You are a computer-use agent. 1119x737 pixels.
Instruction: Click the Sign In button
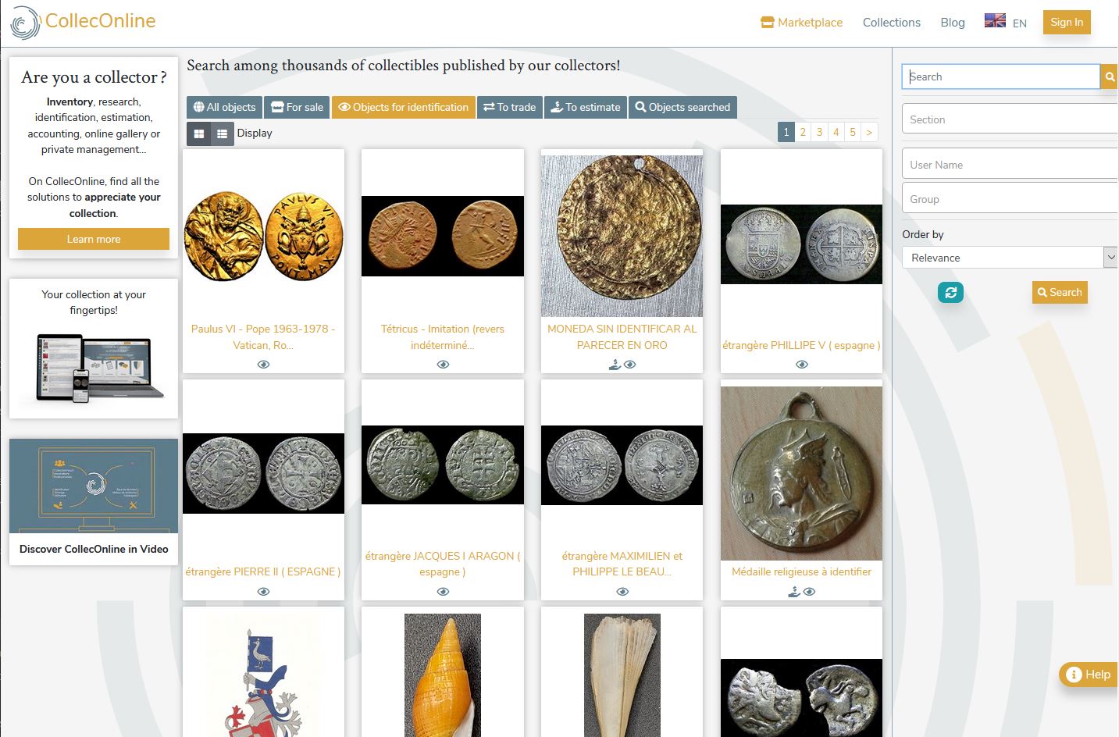point(1066,22)
